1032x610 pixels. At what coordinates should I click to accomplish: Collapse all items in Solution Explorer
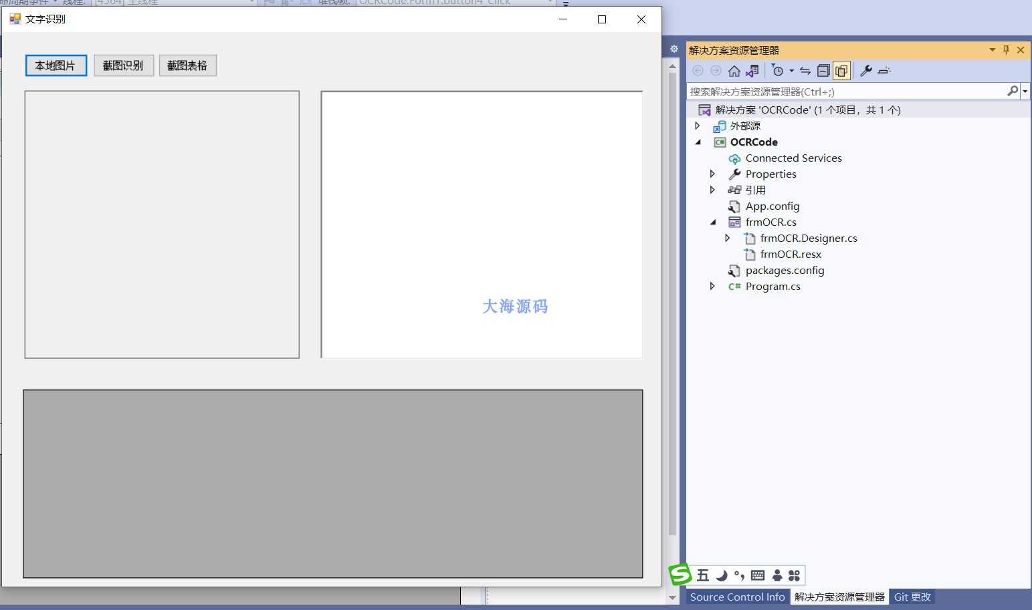click(x=823, y=71)
